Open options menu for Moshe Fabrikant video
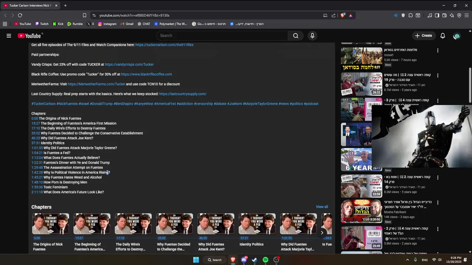This screenshot has height=265, width=472. click(x=438, y=202)
